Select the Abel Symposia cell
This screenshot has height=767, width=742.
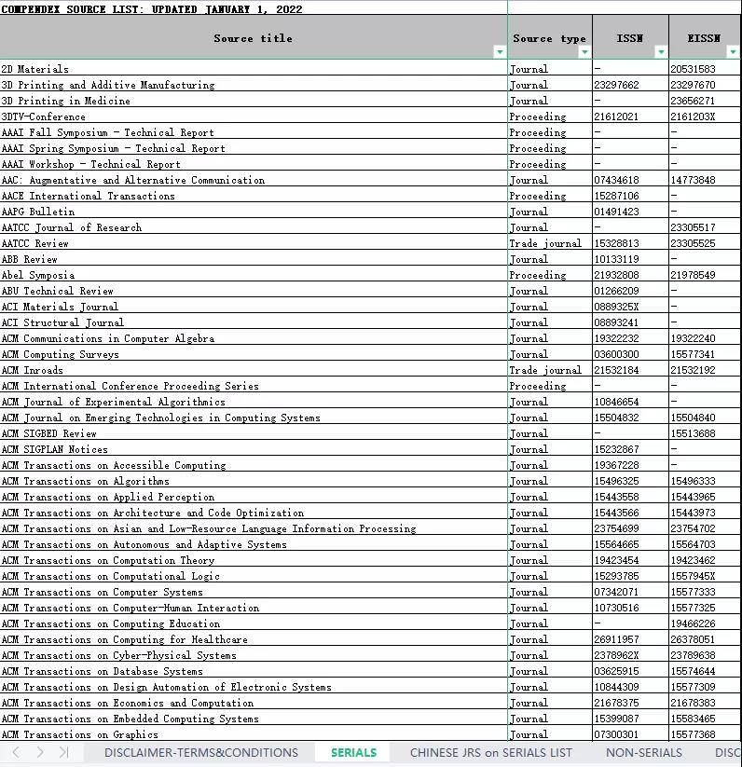point(254,275)
